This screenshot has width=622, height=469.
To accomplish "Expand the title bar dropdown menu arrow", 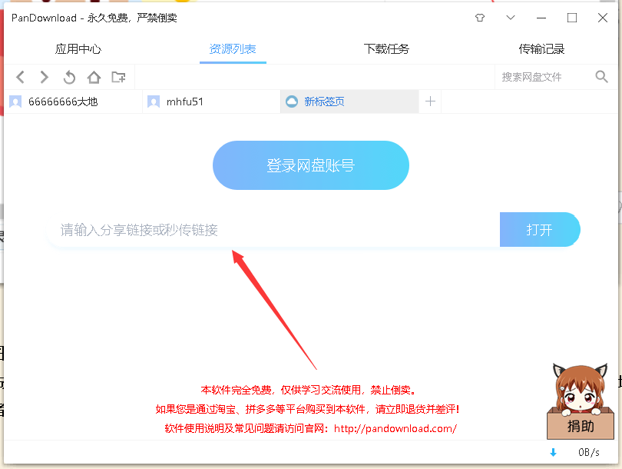I will coord(511,18).
